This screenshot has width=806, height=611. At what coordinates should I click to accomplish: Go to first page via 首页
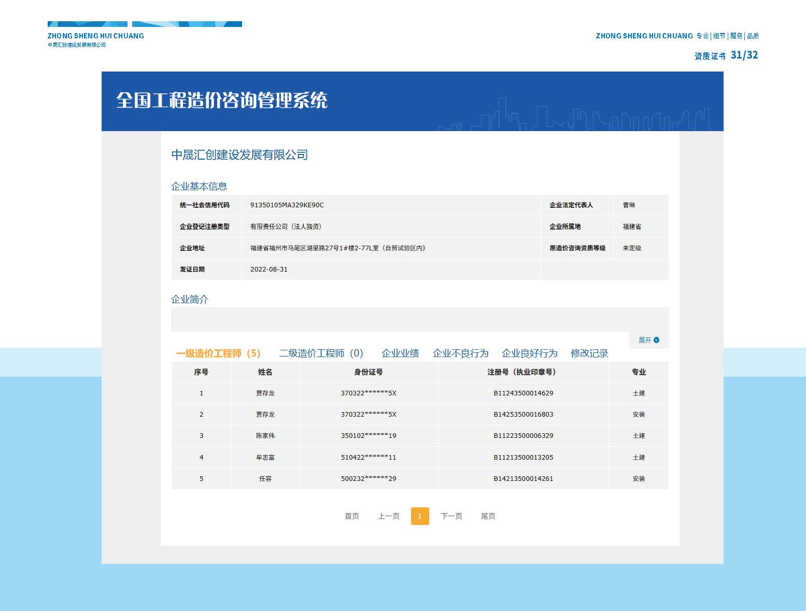click(351, 516)
